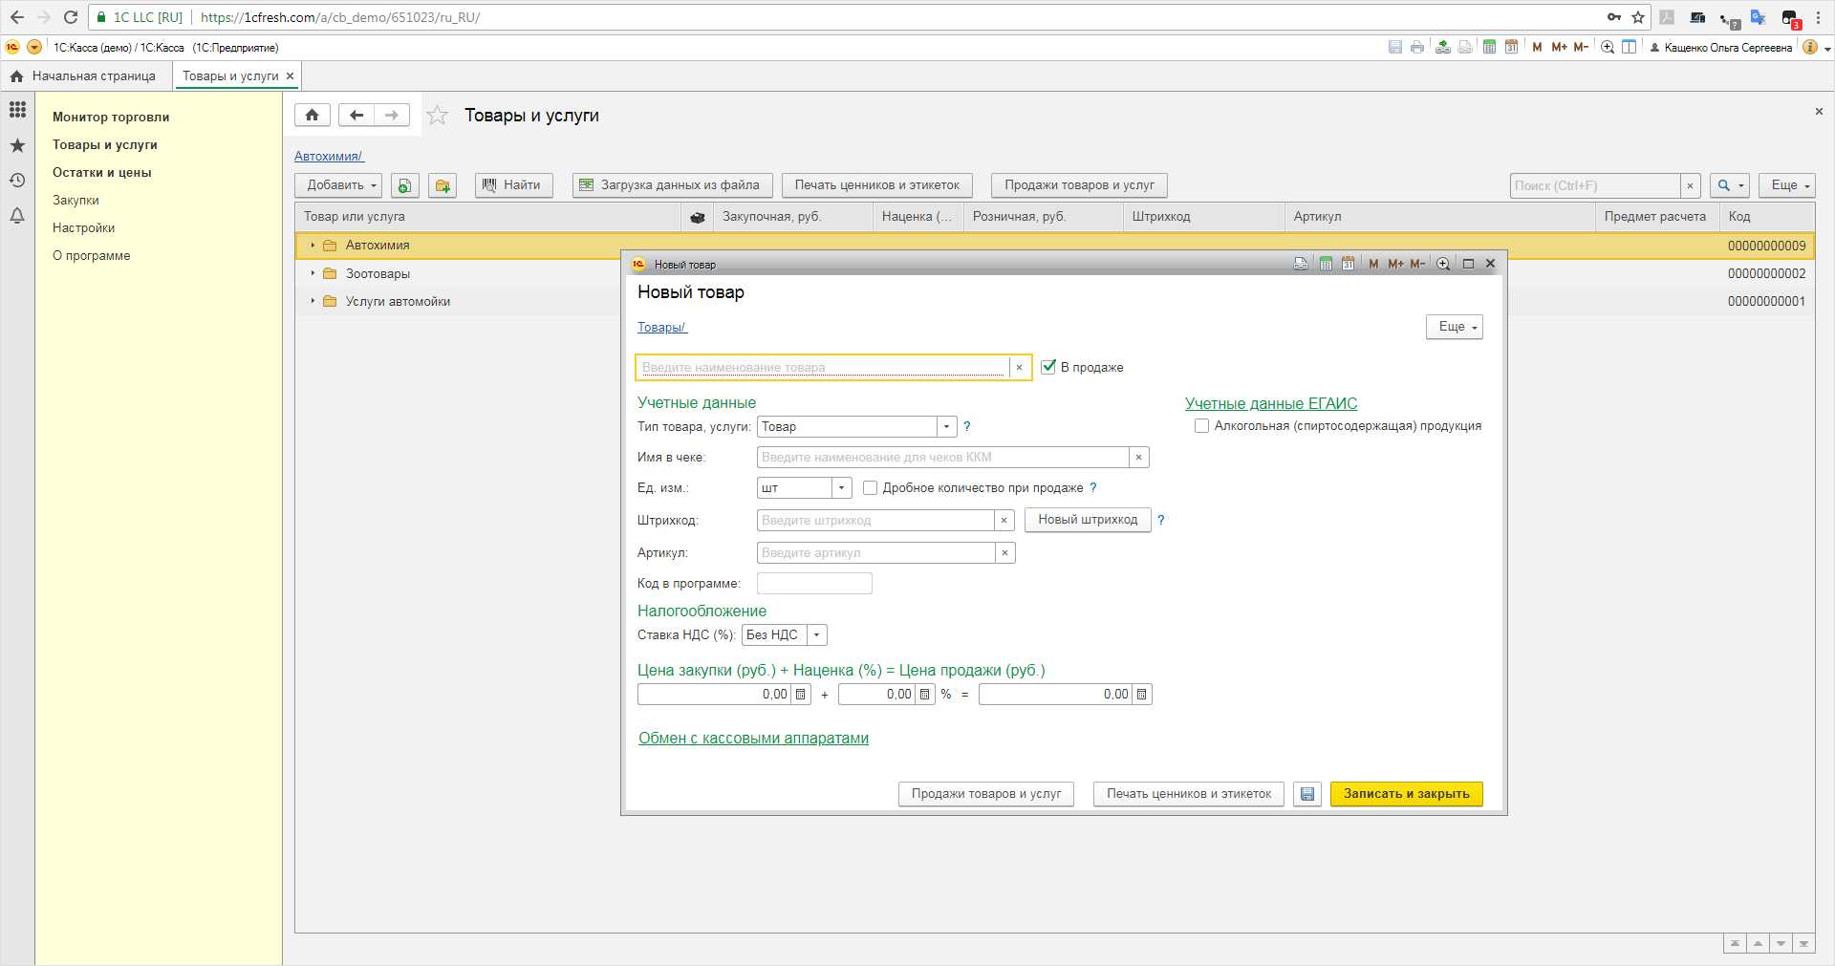Open Тип товара, услуги dropdown
This screenshot has width=1835, height=966.
(x=946, y=427)
